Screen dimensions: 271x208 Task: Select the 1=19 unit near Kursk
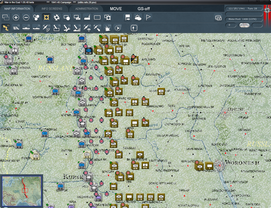(89, 177)
